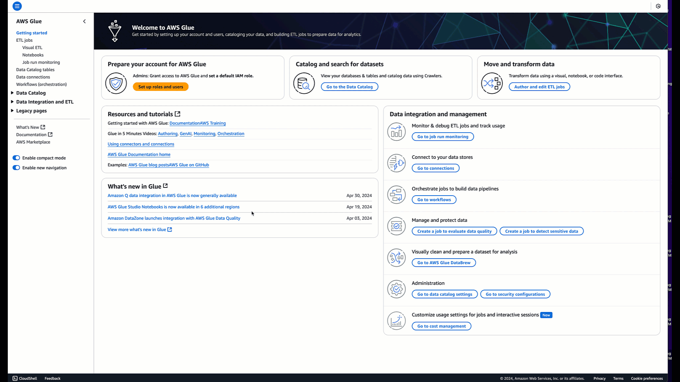Open the Visual ETL menu item
Viewport: 680px width, 382px height.
[x=32, y=48]
